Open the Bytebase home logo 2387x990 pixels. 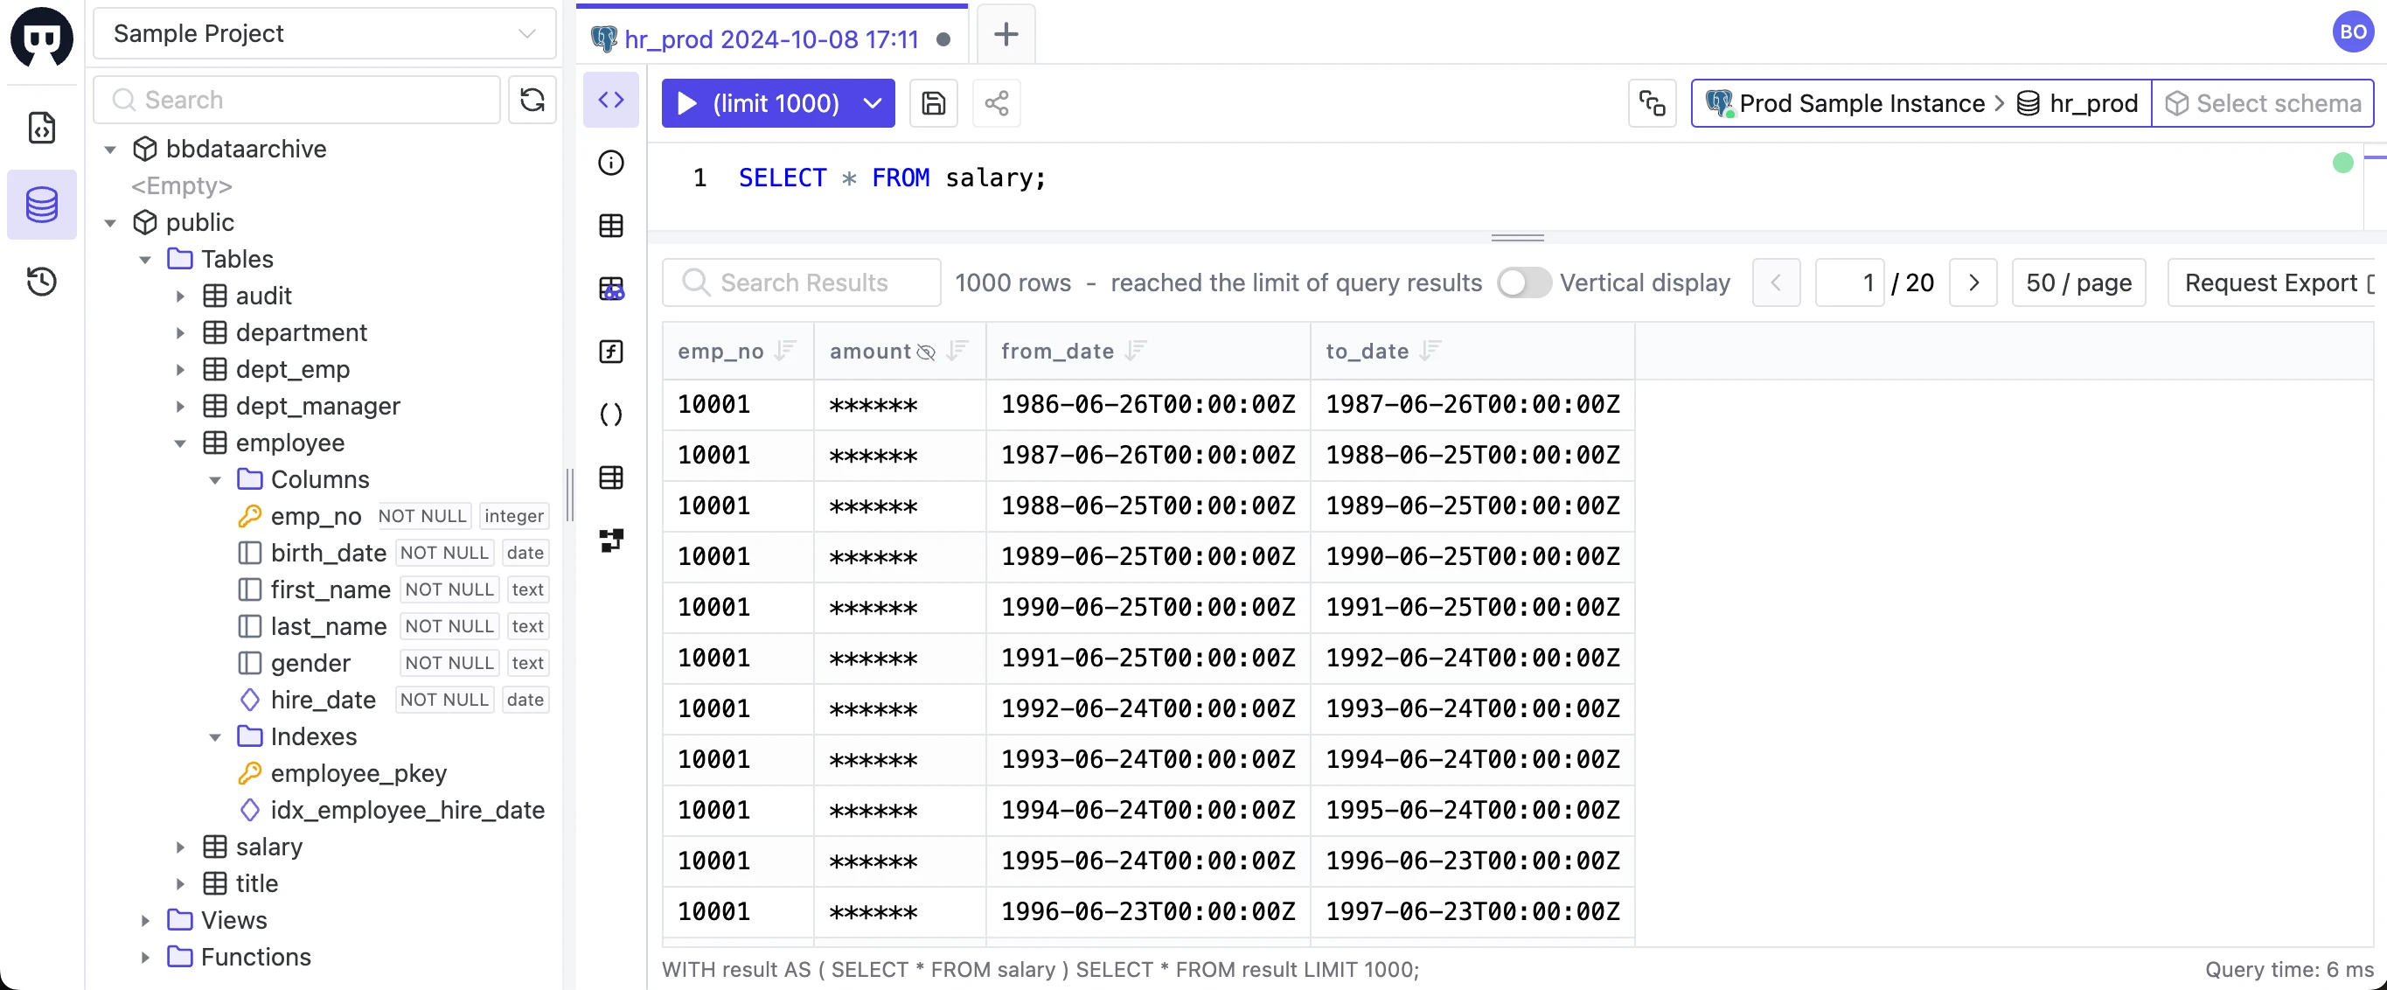(x=42, y=37)
